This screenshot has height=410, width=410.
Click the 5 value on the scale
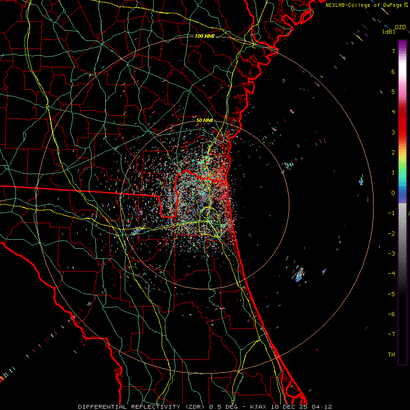click(x=393, y=92)
